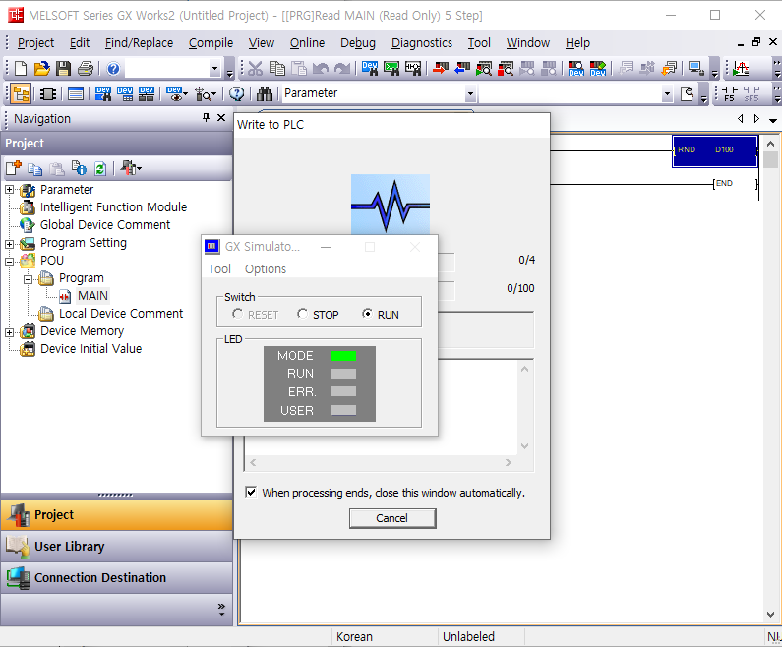782x647 pixels.
Task: Select Device Initial Value tree item
Action: (90, 349)
